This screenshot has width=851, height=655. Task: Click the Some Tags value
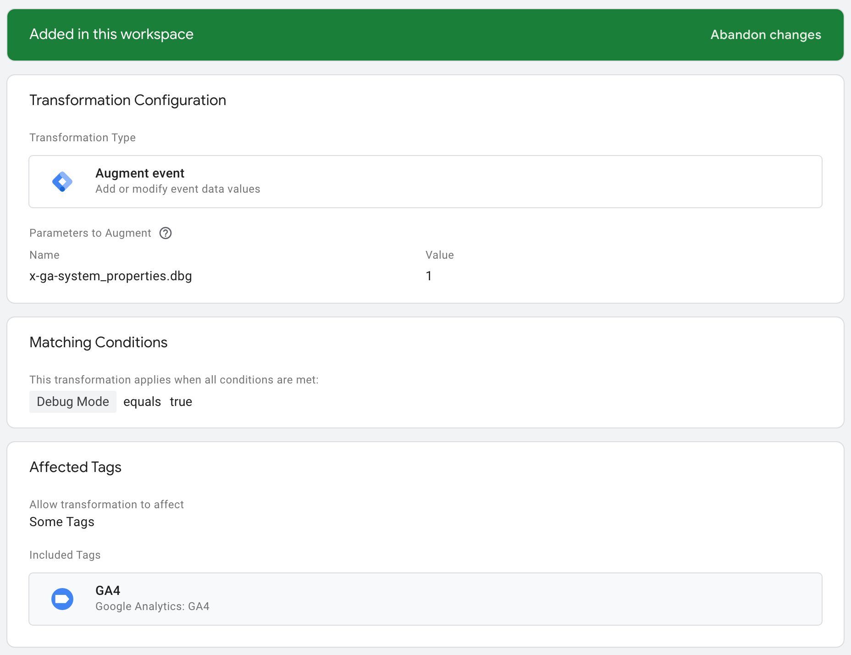[x=62, y=522]
